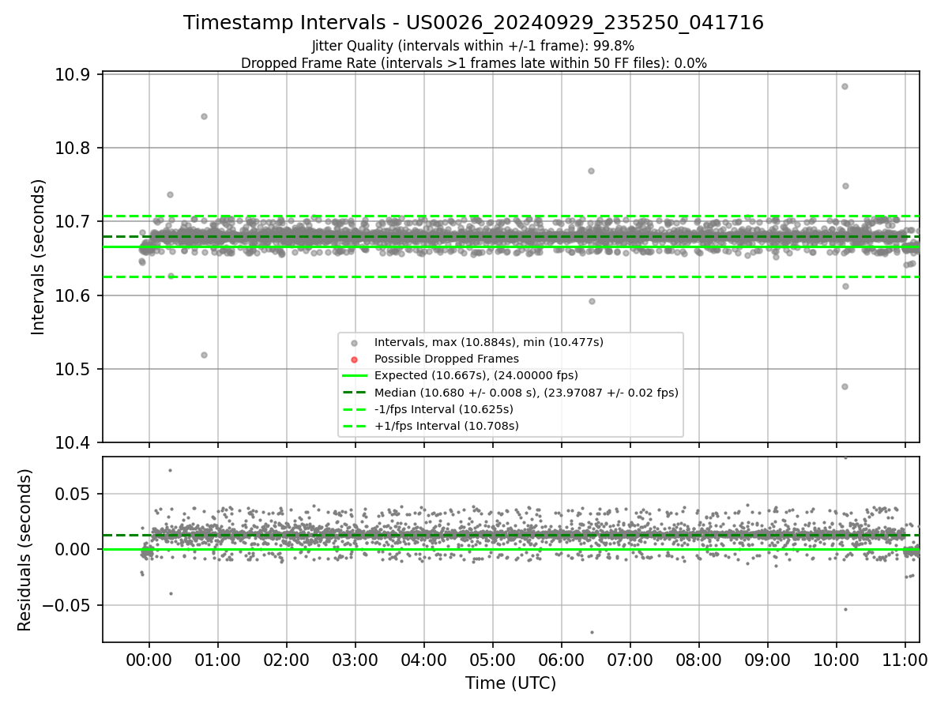Click the minimum interval outlier point at 10.477s

coord(845,386)
